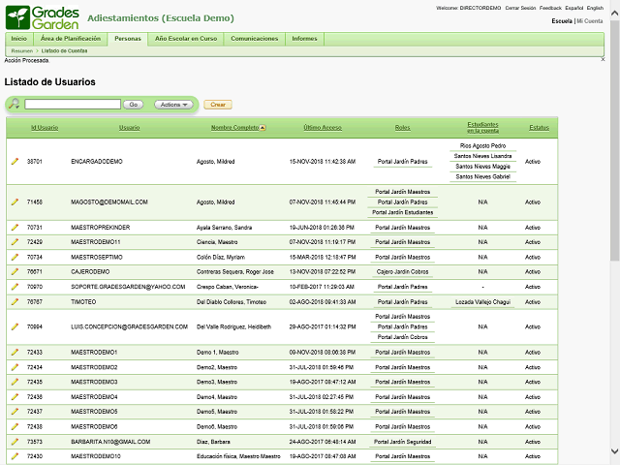Edit the MAESTROPREKINDER user row
Screen dimensions: 620x465
pos(15,228)
